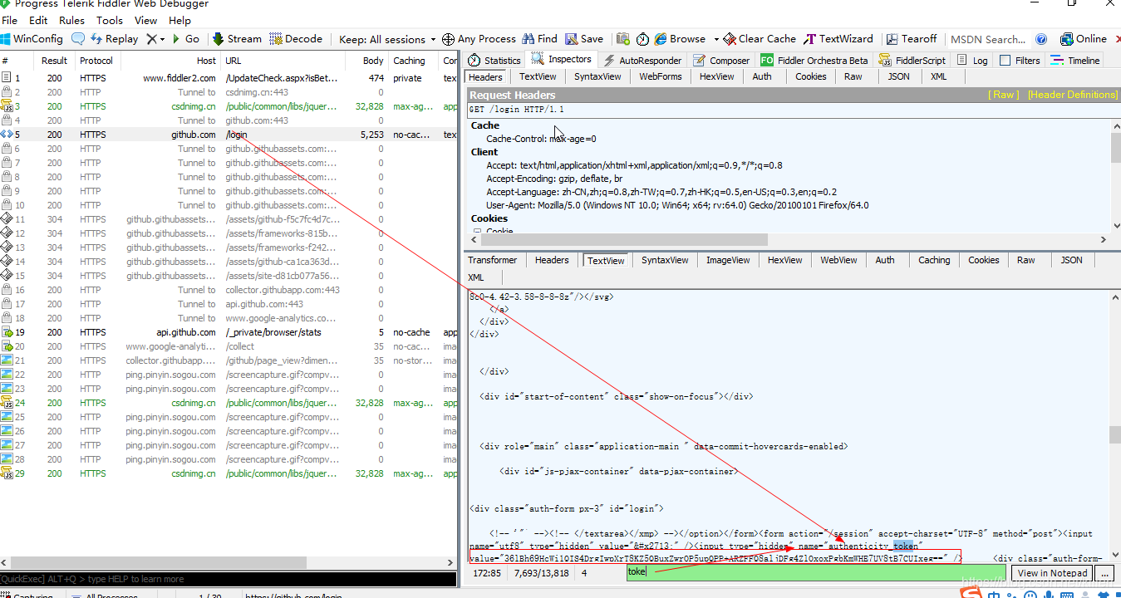Select session 5 github.com /login

click(x=229, y=135)
